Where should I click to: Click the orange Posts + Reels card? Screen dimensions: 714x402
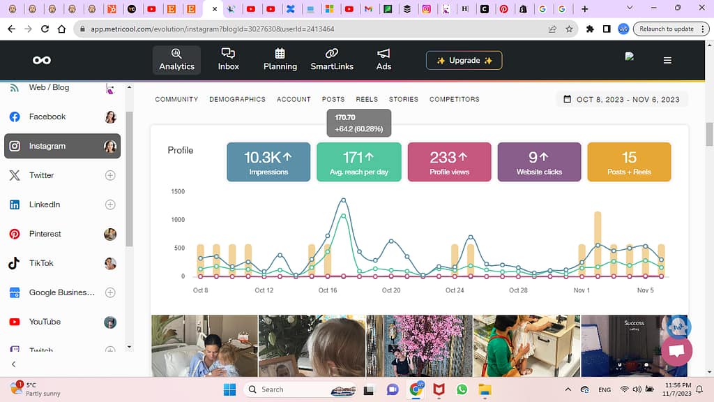[x=629, y=162]
